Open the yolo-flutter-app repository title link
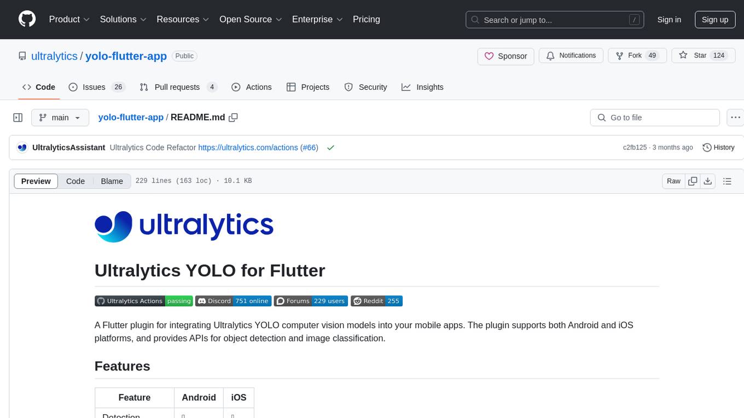Image resolution: width=744 pixels, height=418 pixels. click(126, 56)
